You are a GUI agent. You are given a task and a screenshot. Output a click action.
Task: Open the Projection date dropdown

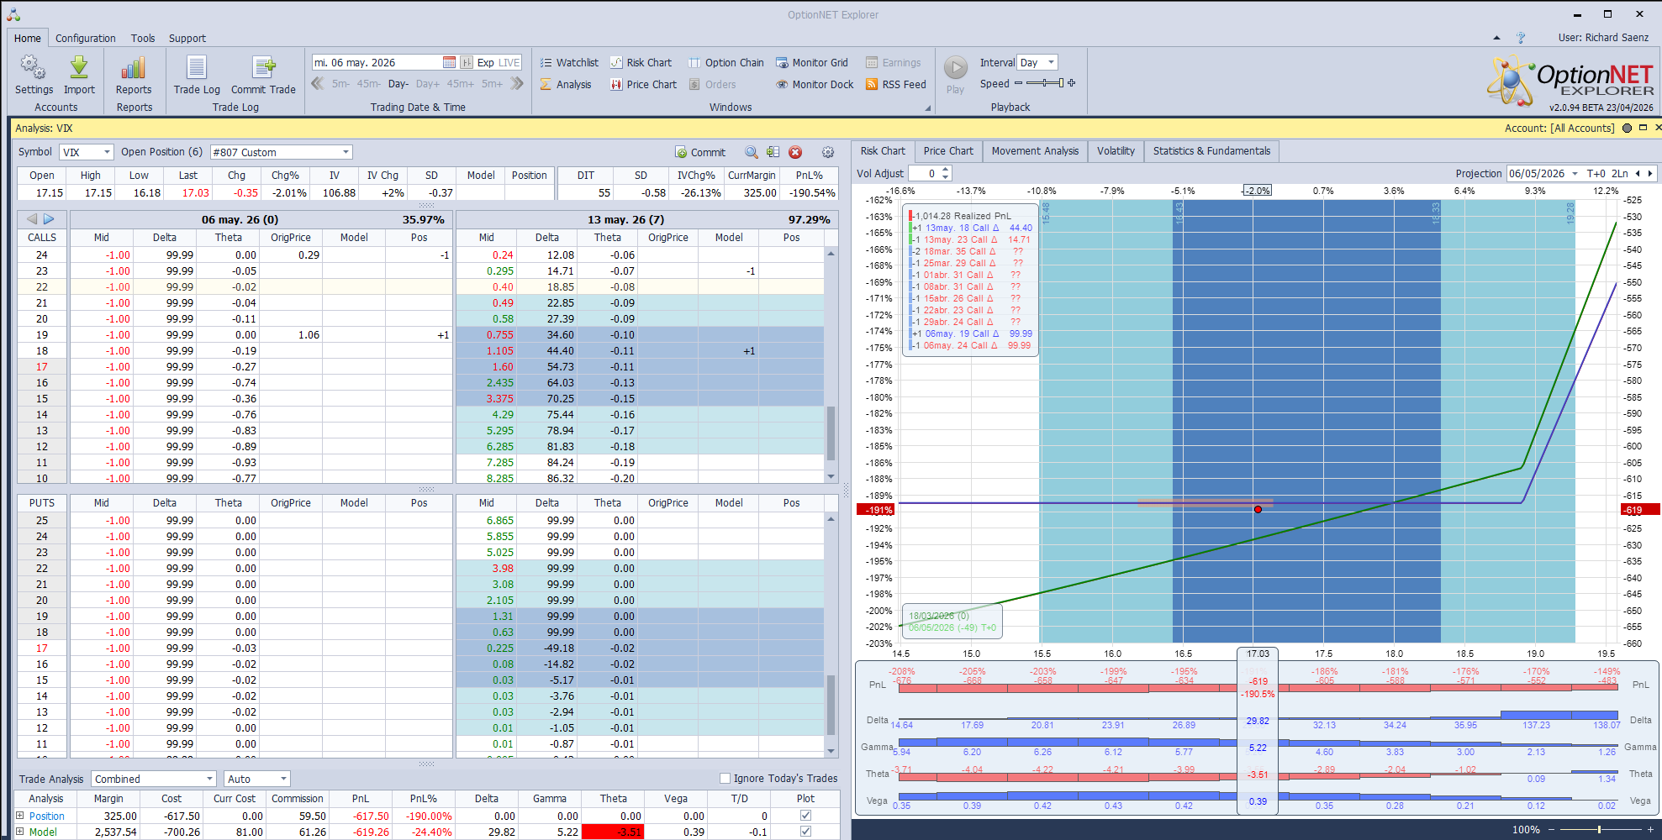click(x=1575, y=173)
